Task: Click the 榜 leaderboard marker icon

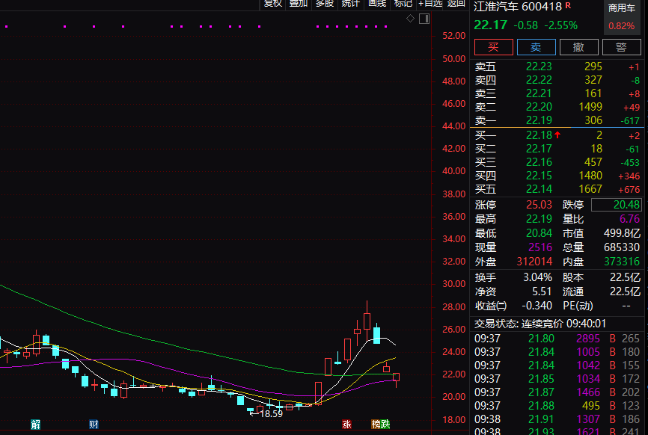Action: (376, 424)
